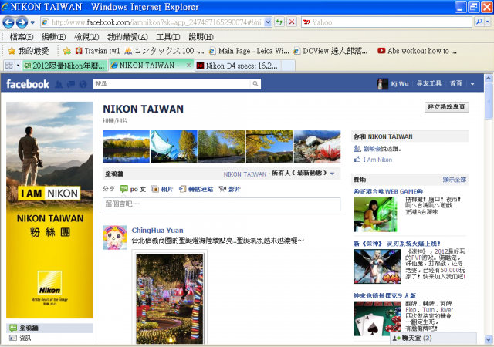Click the I Am Nikon like link
494x347 pixels.
[377, 160]
